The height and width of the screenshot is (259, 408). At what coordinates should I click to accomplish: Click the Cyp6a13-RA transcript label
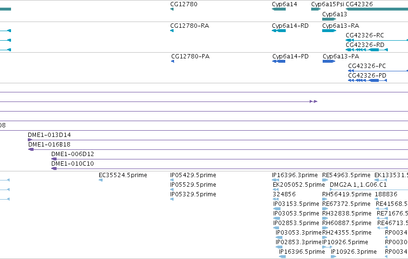tap(340, 26)
